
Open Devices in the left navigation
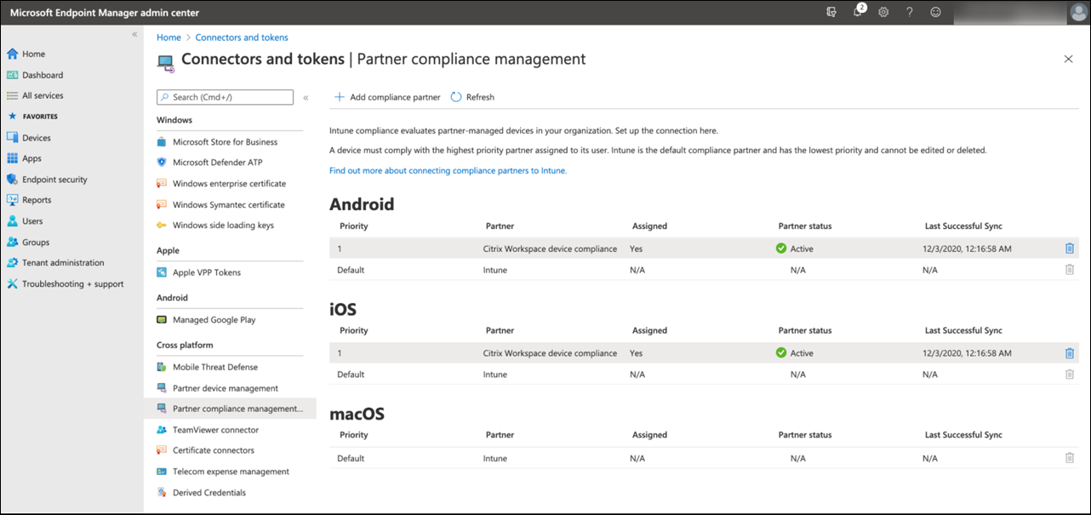click(x=36, y=138)
